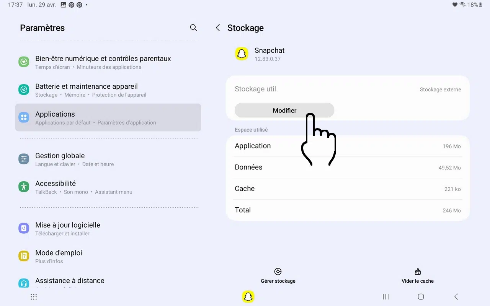
Task: Open Mise à jour logicielle
Action: (x=108, y=228)
